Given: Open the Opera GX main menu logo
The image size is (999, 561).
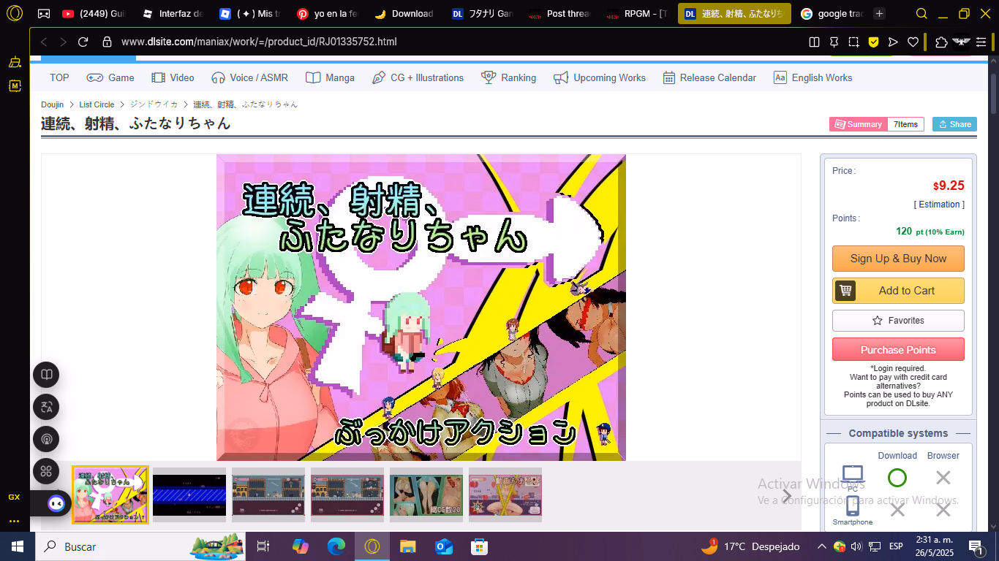Looking at the screenshot, I should pyautogui.click(x=15, y=13).
